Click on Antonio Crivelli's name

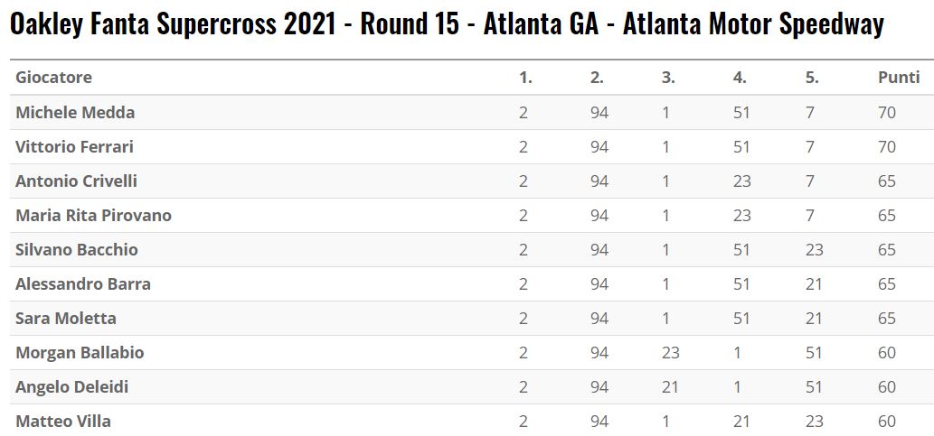point(76,181)
